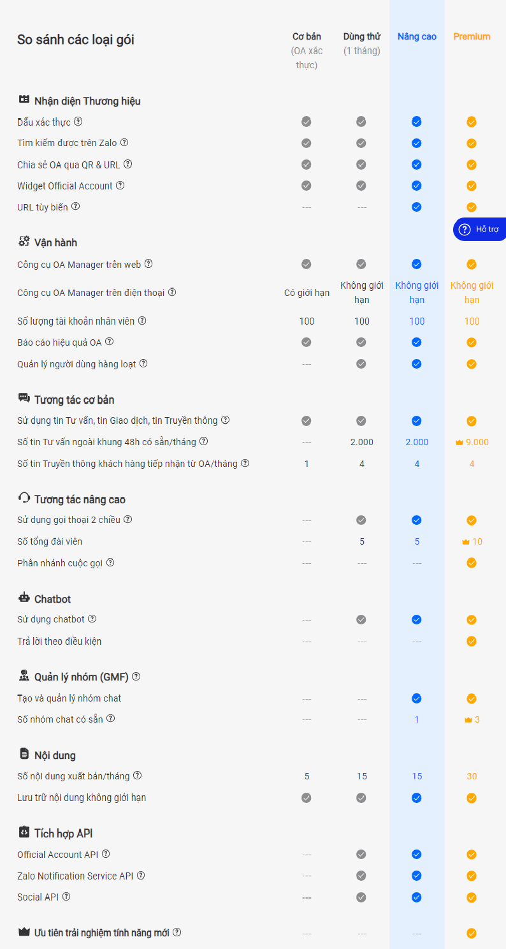Open help tooltip for Widget Official Account
This screenshot has height=949, width=506.
[120, 186]
